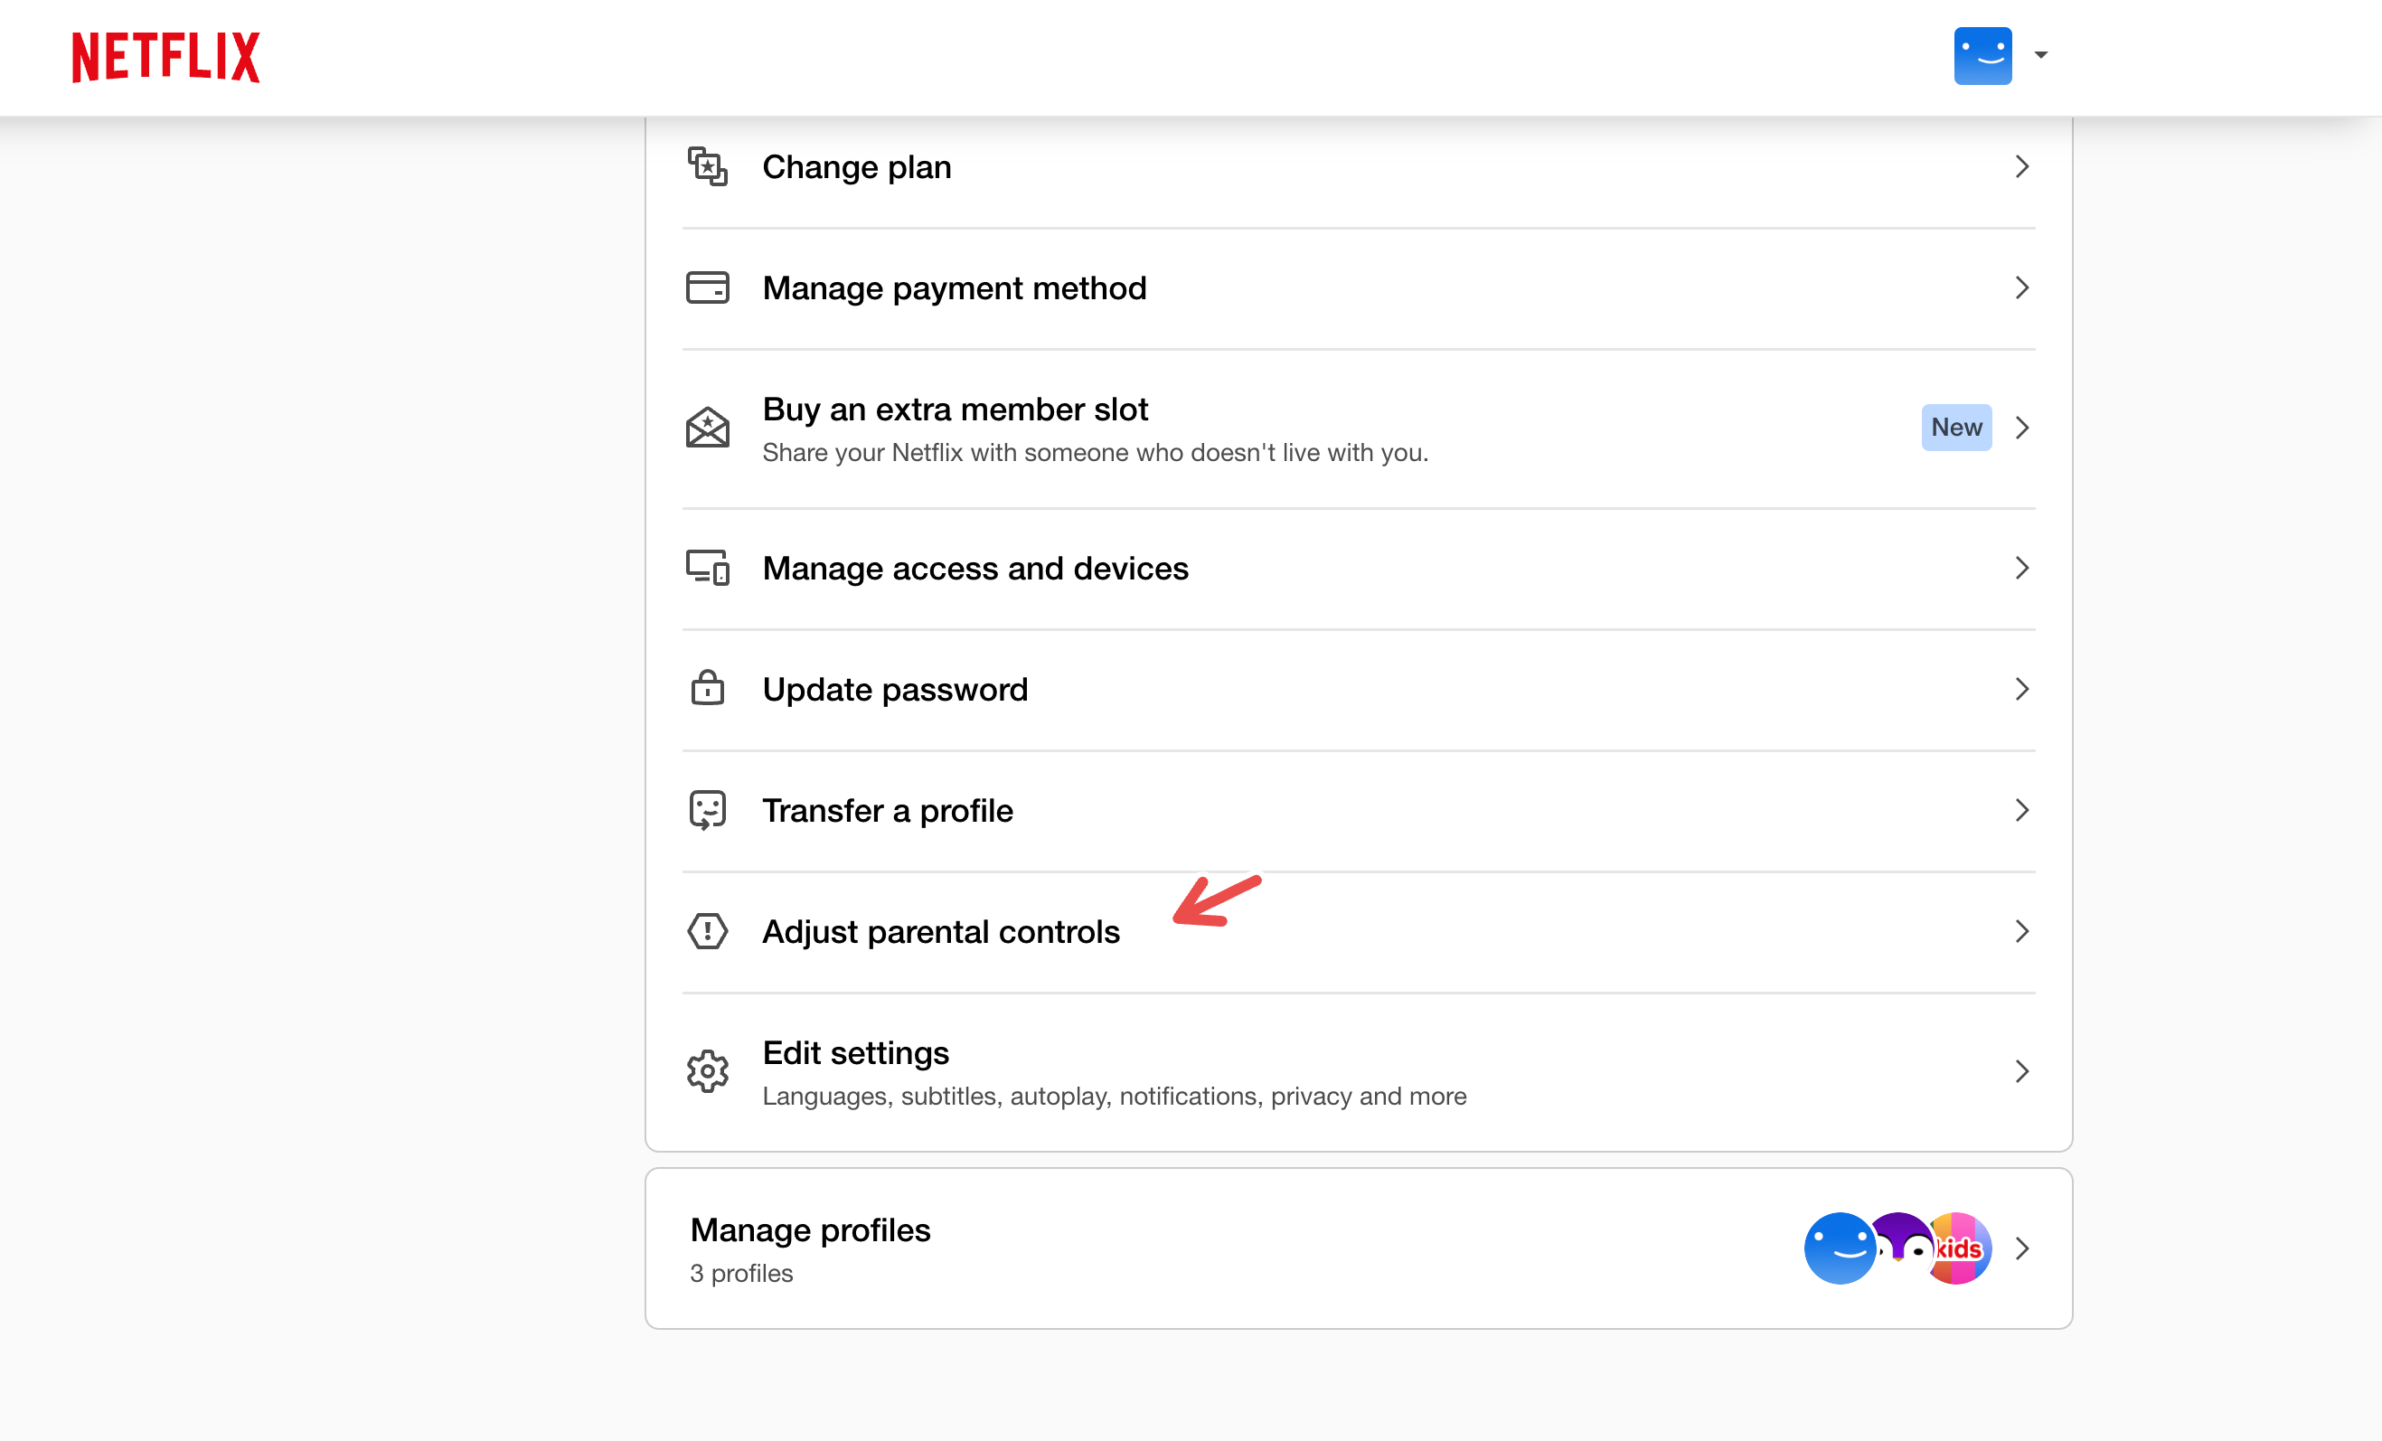Click the Edit settings gear icon

pyautogui.click(x=708, y=1071)
